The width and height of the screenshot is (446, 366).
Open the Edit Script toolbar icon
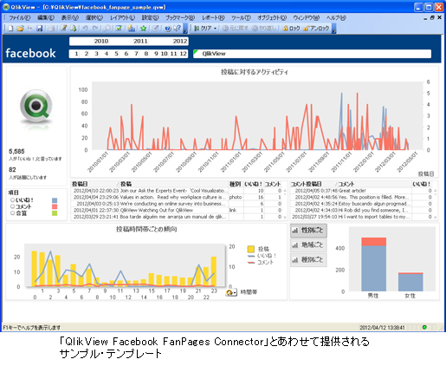(63, 28)
